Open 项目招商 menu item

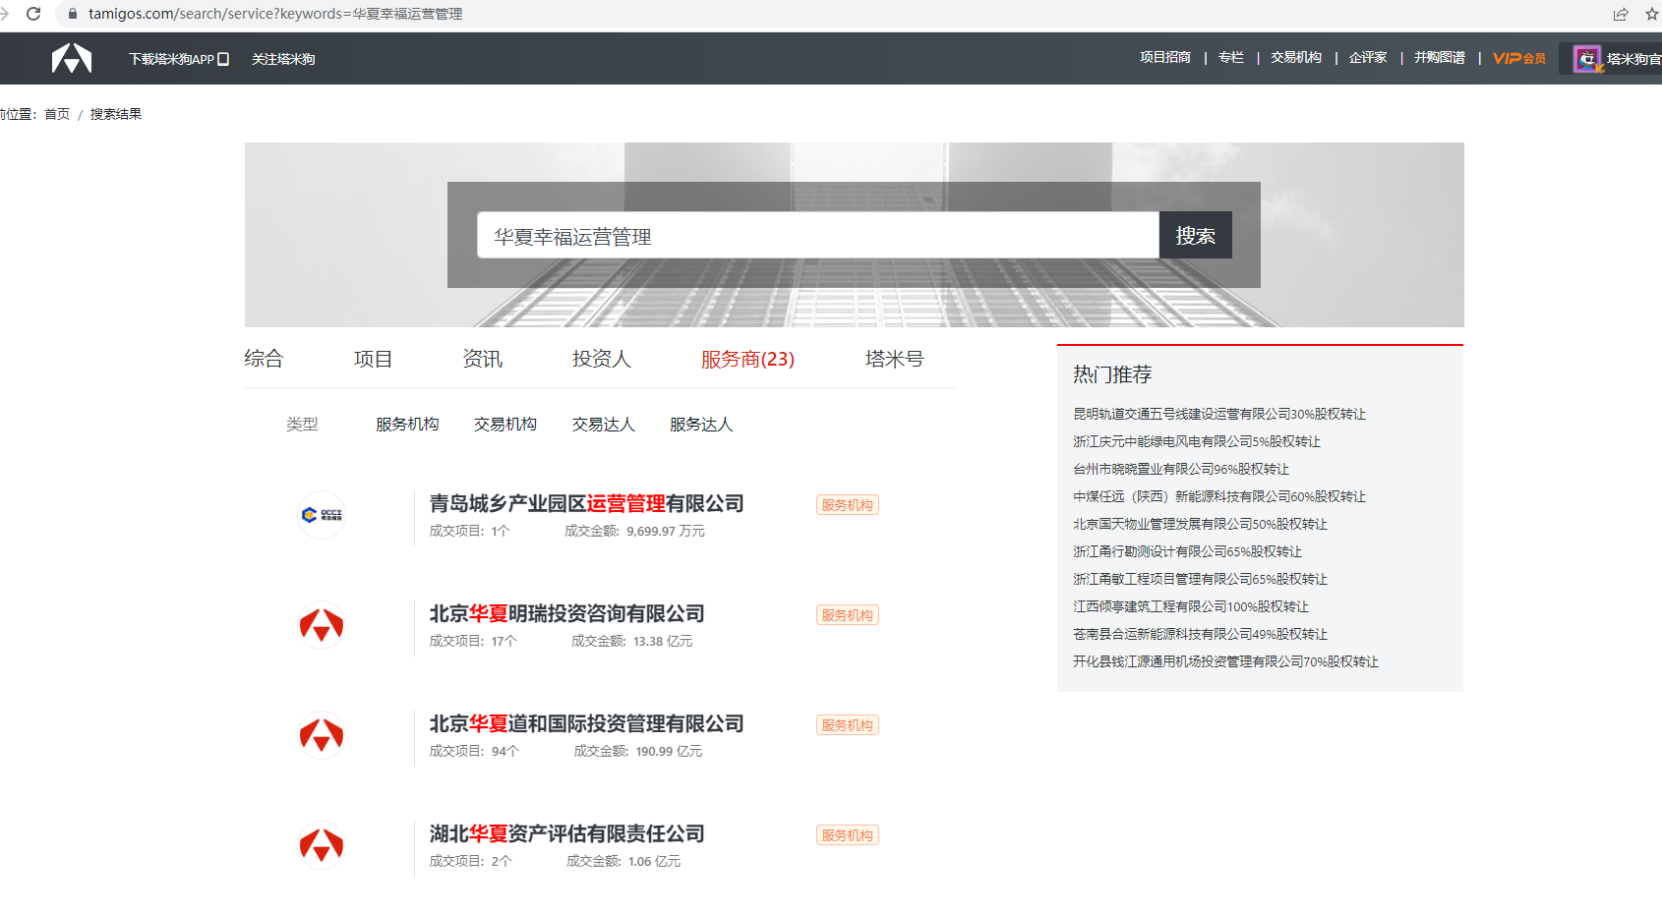tap(1165, 58)
